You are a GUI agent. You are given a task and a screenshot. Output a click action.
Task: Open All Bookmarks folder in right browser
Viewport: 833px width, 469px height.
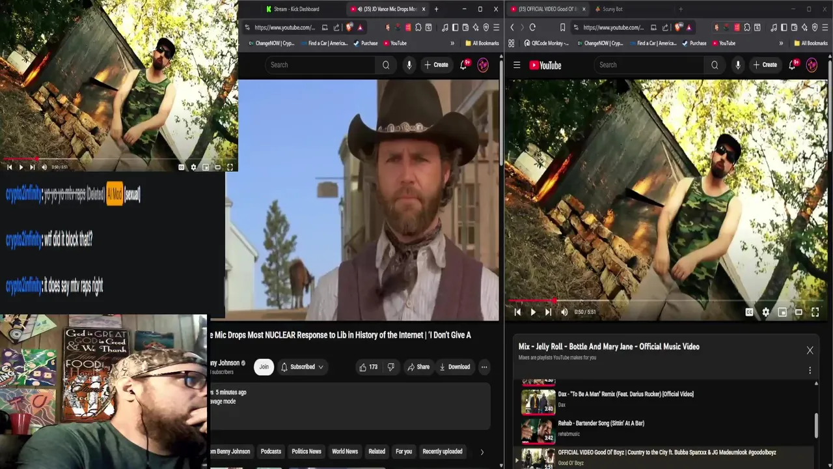pos(810,44)
